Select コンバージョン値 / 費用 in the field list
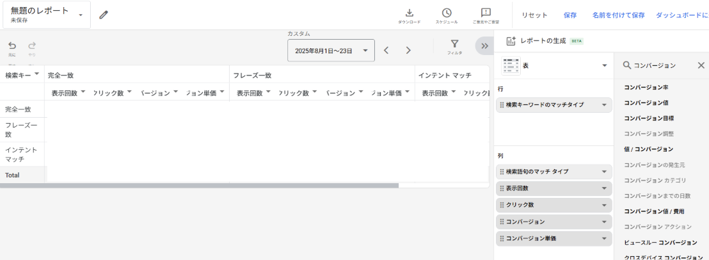The width and height of the screenshot is (709, 260). [x=654, y=211]
